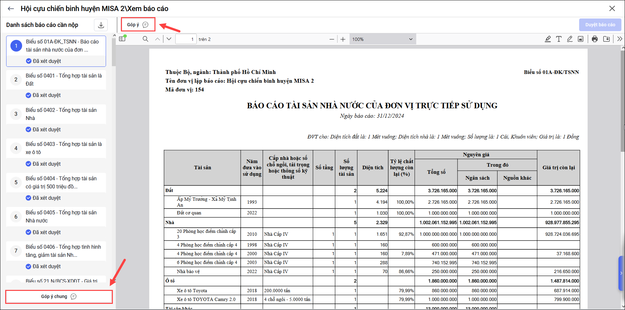625x310 pixels.
Task: Expand the blue side panel tab at right edge
Action: coord(621,273)
